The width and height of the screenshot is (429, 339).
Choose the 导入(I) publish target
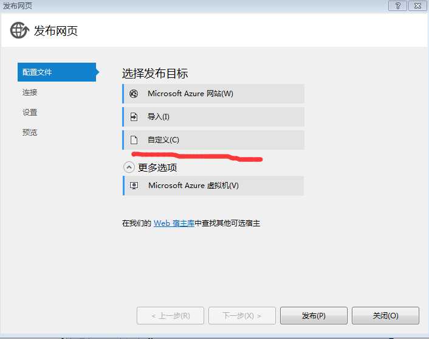[x=213, y=117]
